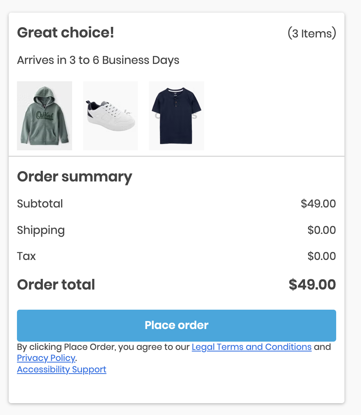
Task: Click the Tax $0.00 amount
Action: pos(322,256)
